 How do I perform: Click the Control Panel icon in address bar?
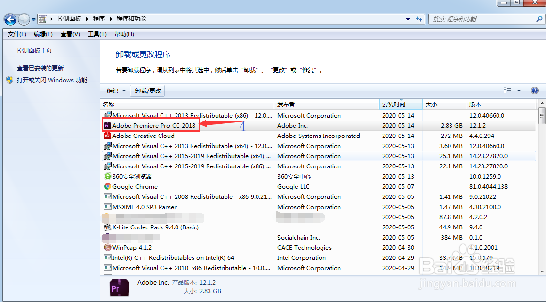(42, 19)
